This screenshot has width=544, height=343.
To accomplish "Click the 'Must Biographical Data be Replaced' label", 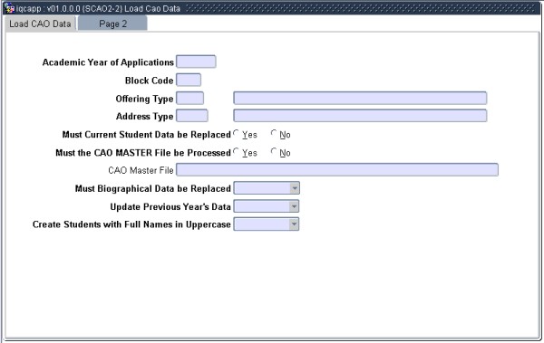I will (153, 189).
